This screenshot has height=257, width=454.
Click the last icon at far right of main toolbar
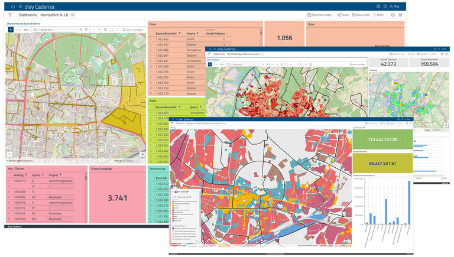pos(400,15)
